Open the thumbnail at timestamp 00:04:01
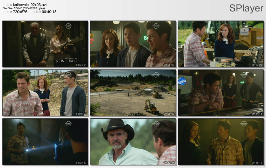Image resolution: width=266 pixels, height=168 pixels. (x=45, y=44)
